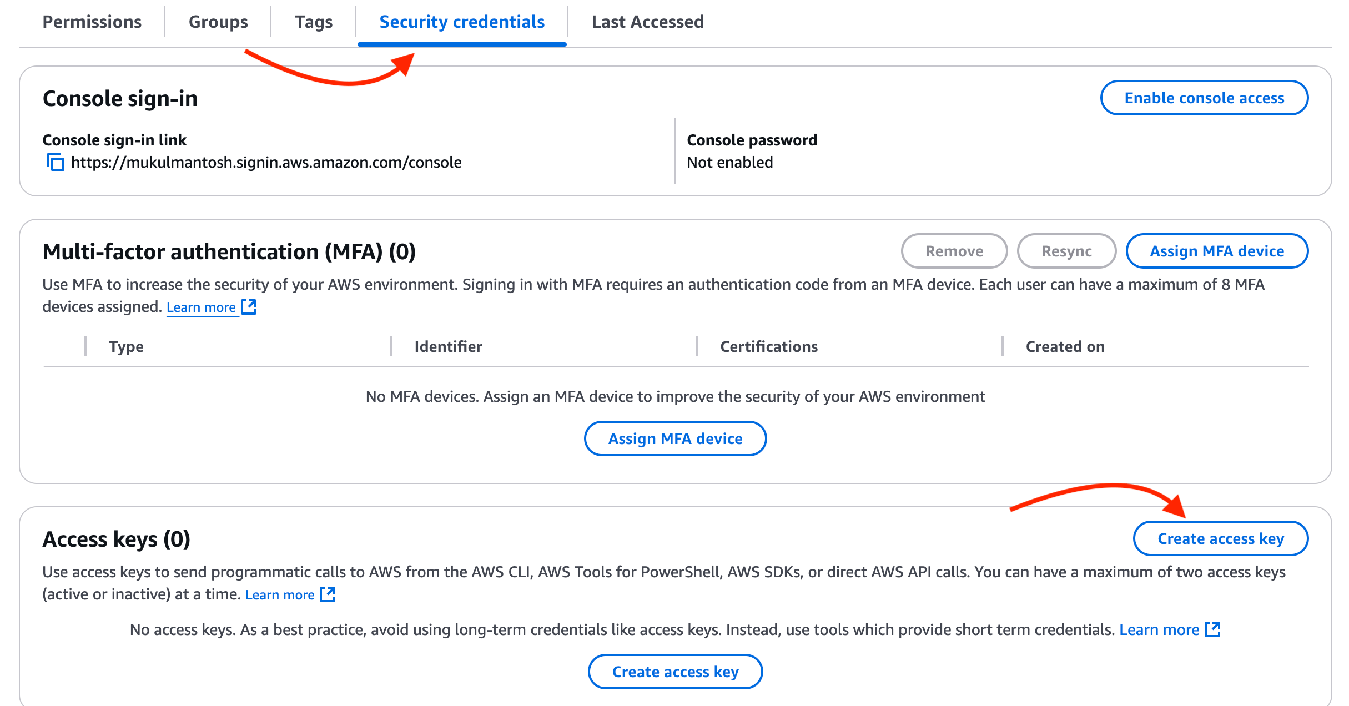Go to the Last Accessed tab
1349x706 pixels.
[x=648, y=22]
